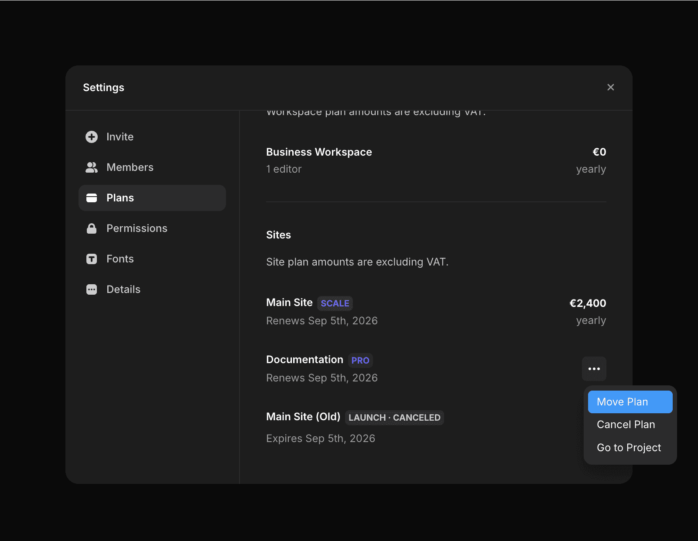
Task: Click the Documentation site name
Action: click(x=304, y=359)
